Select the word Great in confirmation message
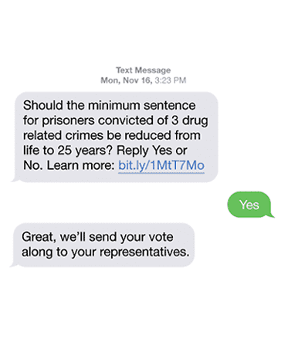Screen dimensions: 288x359 (39, 237)
